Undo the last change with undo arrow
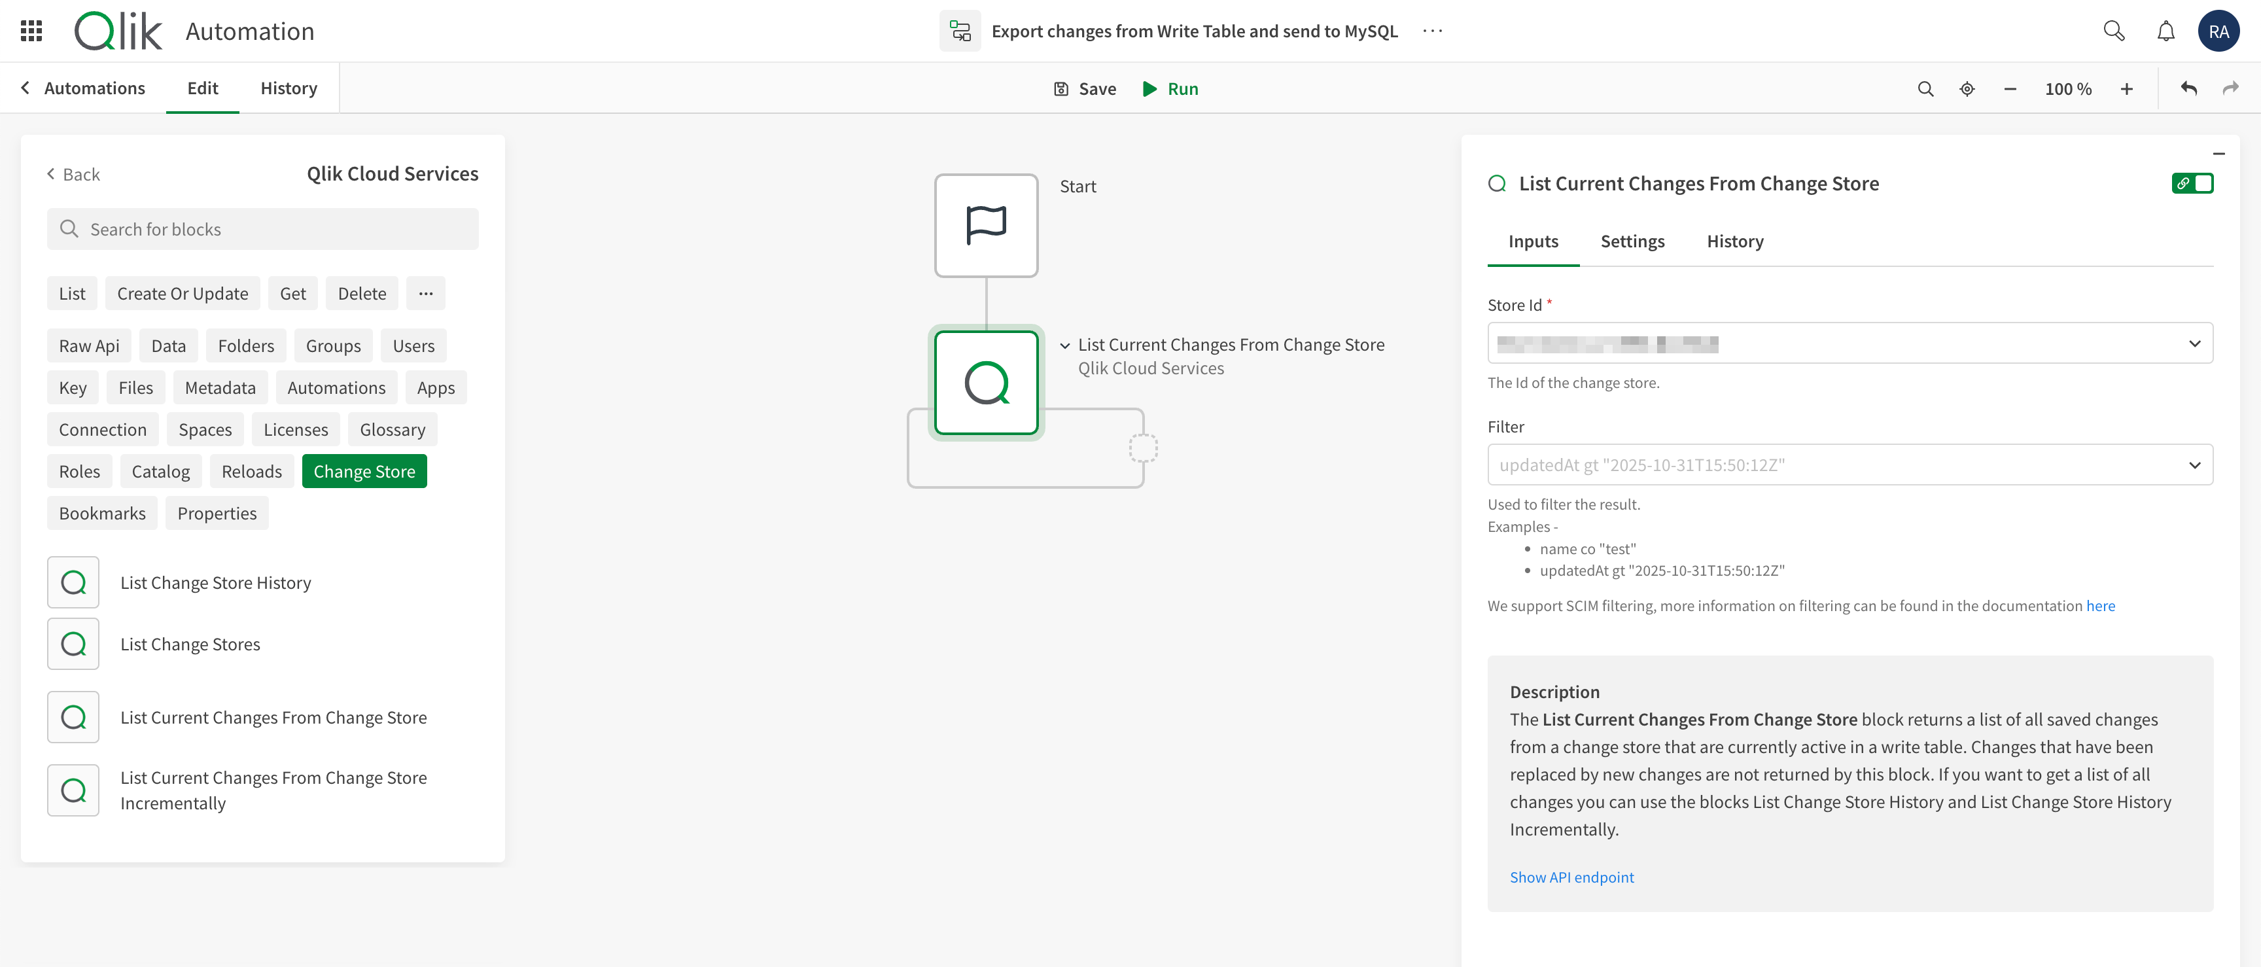Image resolution: width=2261 pixels, height=967 pixels. pos(2189,88)
